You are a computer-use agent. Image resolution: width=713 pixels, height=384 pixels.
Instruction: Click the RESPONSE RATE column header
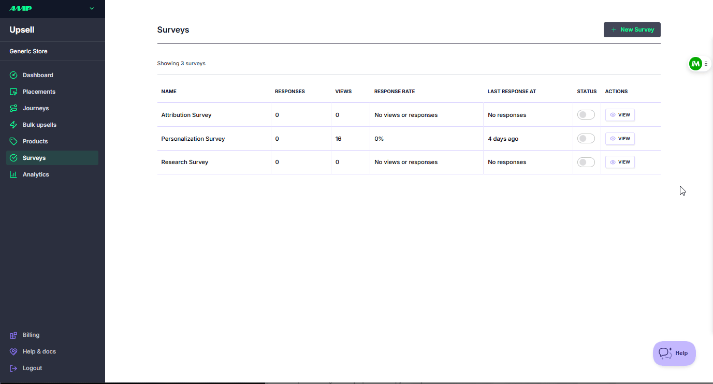[395, 92]
